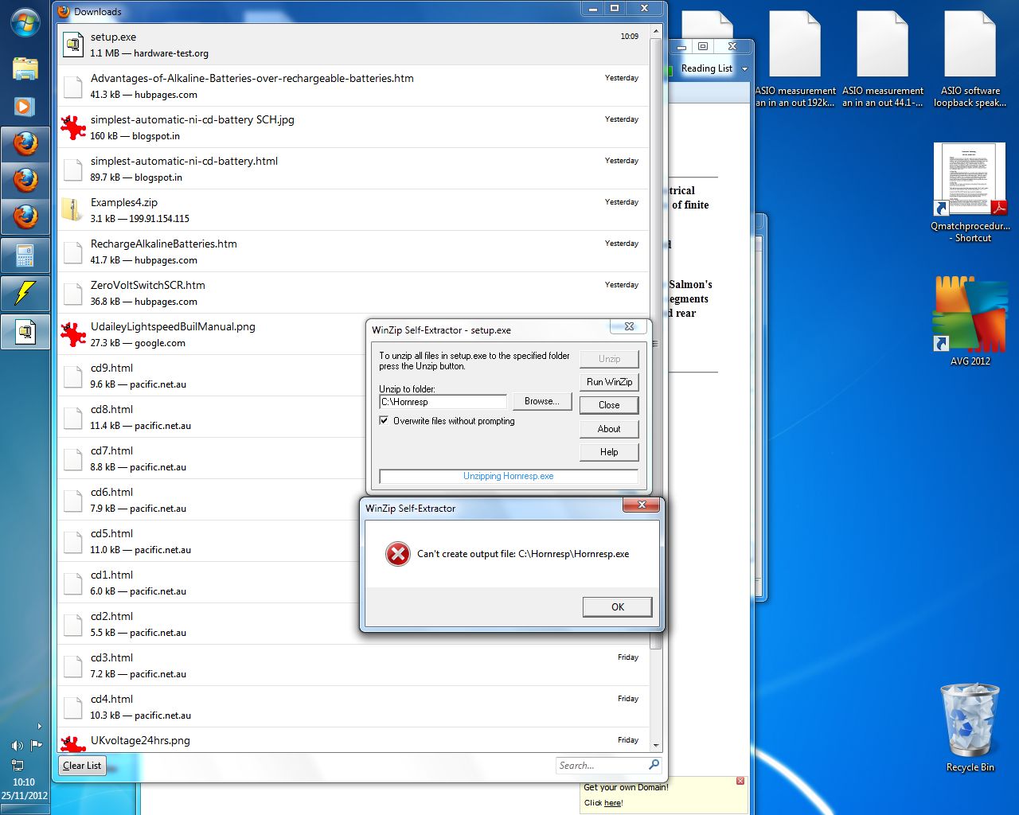The width and height of the screenshot is (1019, 815).
Task: Click the 'here' link in domain ad
Action: click(612, 803)
